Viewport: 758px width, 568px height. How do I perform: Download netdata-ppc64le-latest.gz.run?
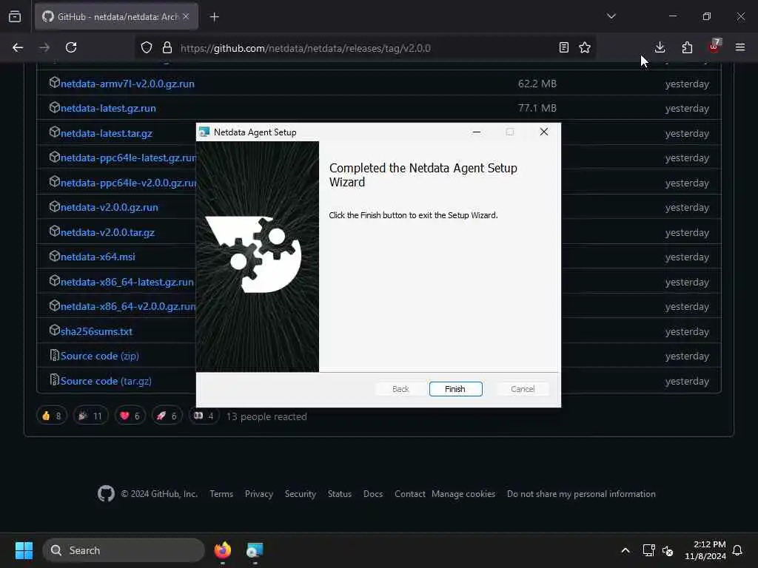point(128,158)
